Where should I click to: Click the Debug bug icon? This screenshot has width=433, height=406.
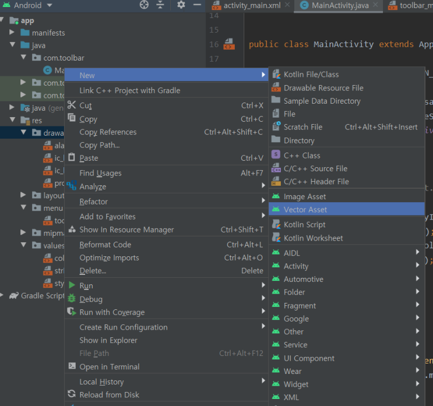pyautogui.click(x=72, y=298)
